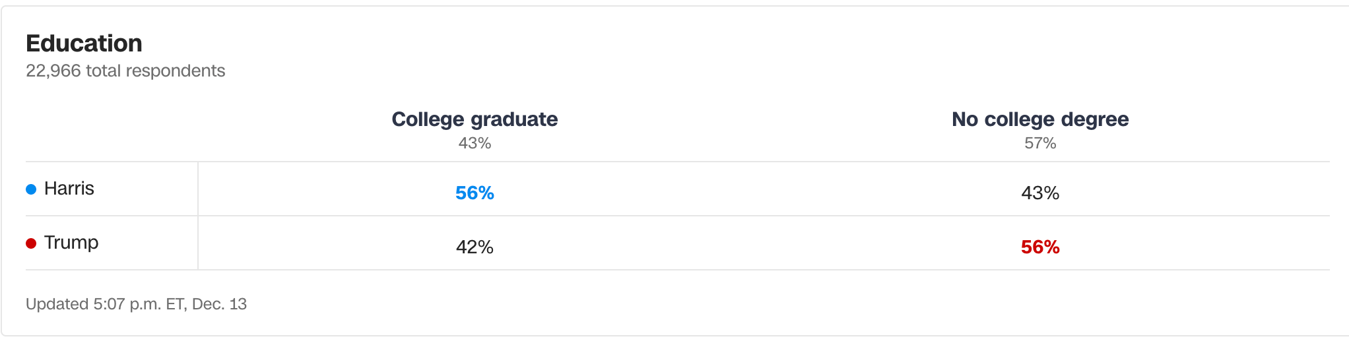Click the 22,966 total respondents text
The height and width of the screenshot is (347, 1349).
pos(125,71)
